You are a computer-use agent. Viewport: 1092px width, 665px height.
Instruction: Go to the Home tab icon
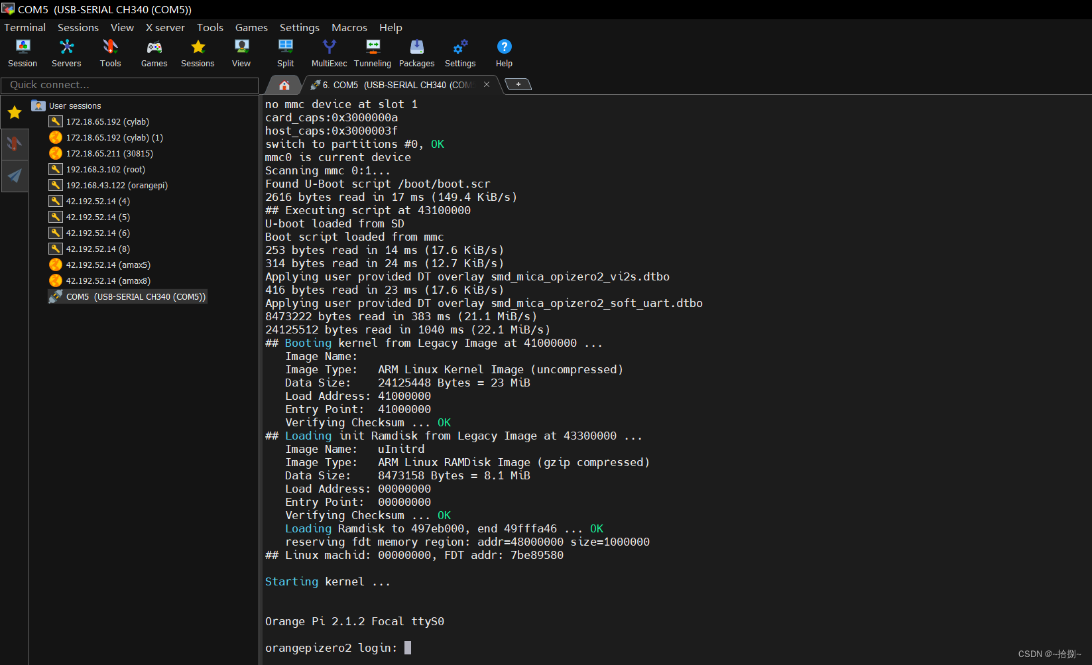284,85
